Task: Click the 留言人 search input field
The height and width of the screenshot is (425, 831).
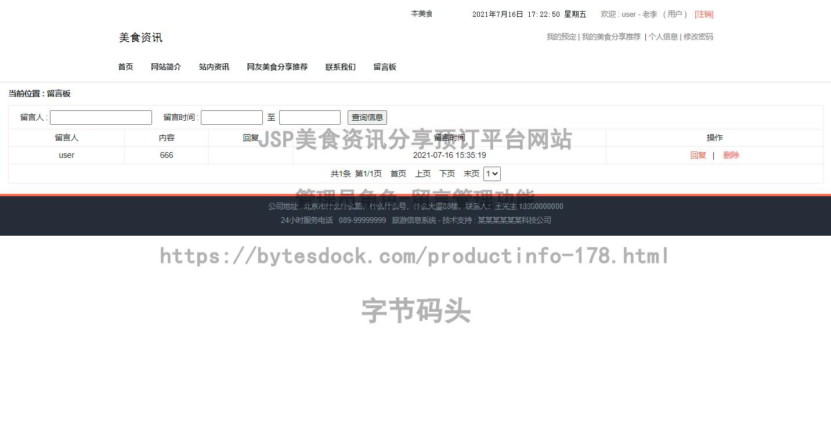Action: [x=100, y=117]
